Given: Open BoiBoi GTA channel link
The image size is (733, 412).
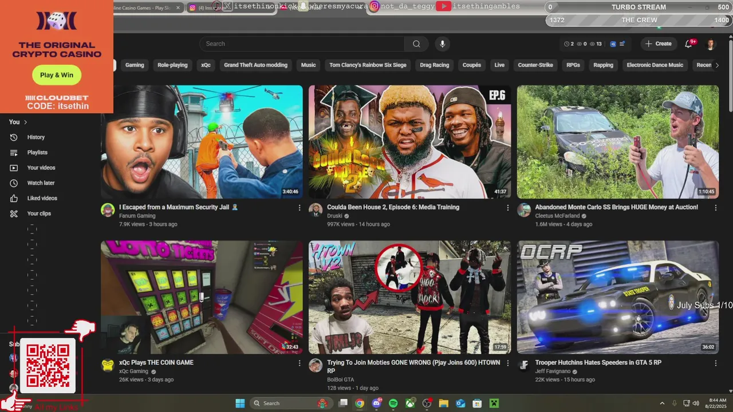Looking at the screenshot, I should click(340, 379).
